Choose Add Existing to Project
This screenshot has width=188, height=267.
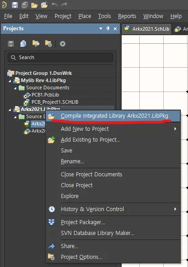[113, 140]
